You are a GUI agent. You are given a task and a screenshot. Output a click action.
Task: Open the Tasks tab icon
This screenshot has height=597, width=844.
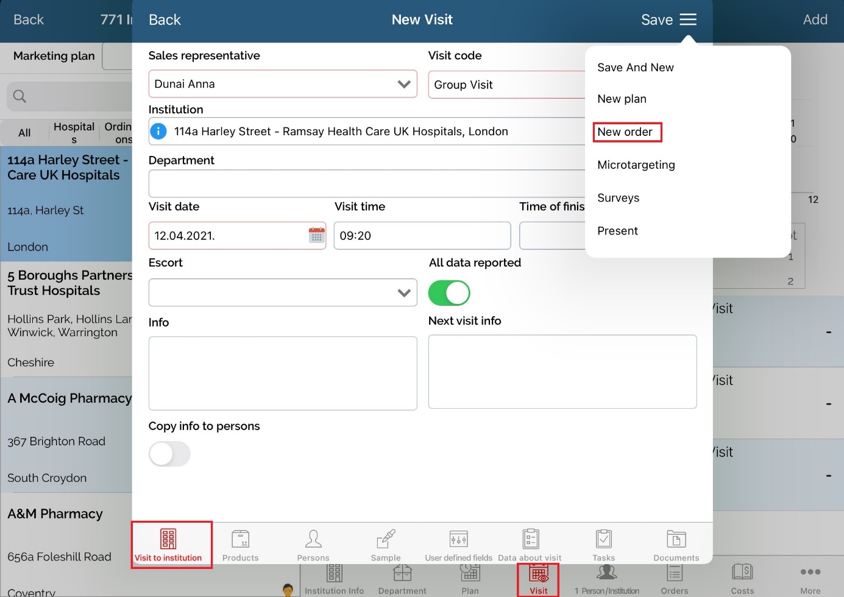click(x=603, y=539)
